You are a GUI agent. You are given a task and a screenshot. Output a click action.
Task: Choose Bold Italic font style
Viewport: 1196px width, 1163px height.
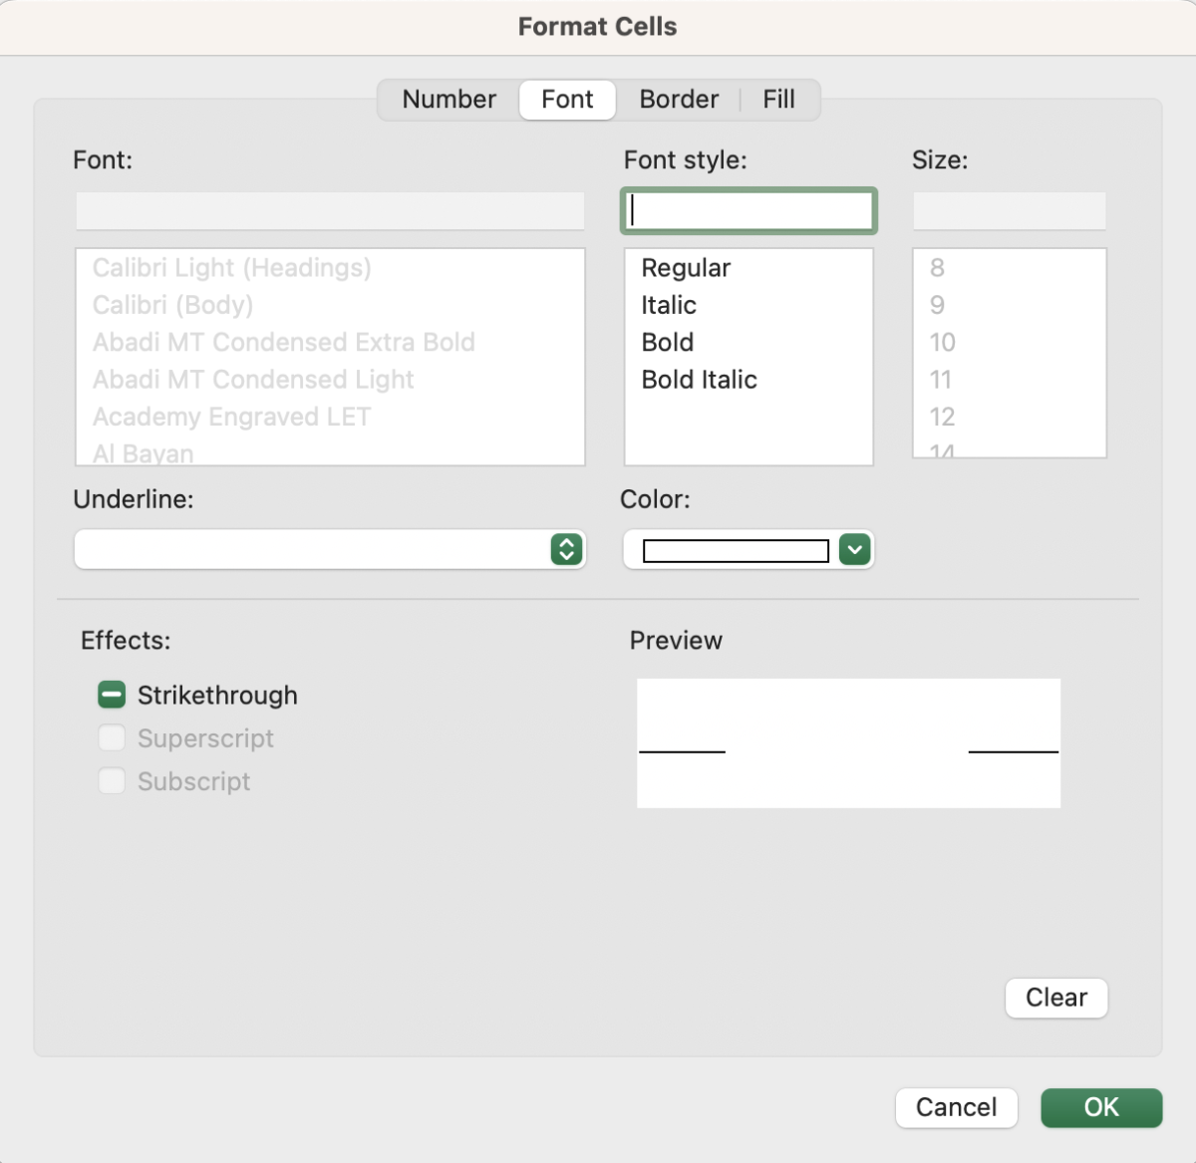699,380
